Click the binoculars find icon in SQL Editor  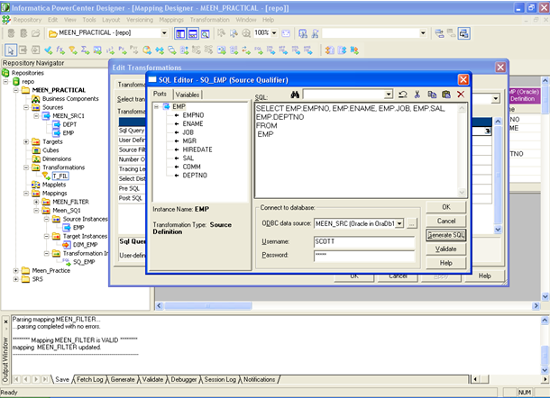[x=295, y=95]
